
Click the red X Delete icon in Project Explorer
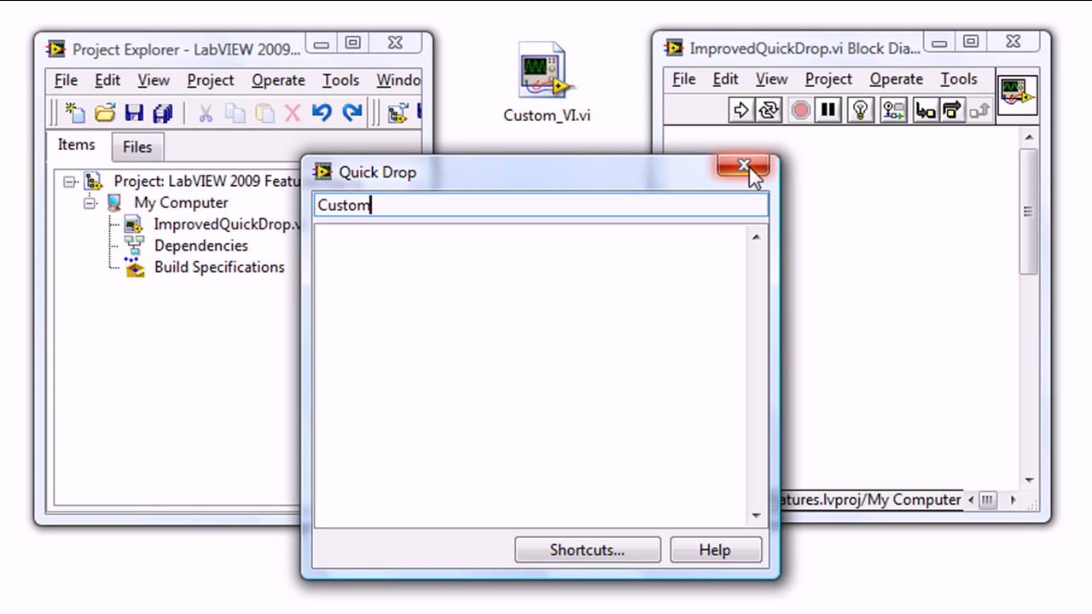pos(293,113)
